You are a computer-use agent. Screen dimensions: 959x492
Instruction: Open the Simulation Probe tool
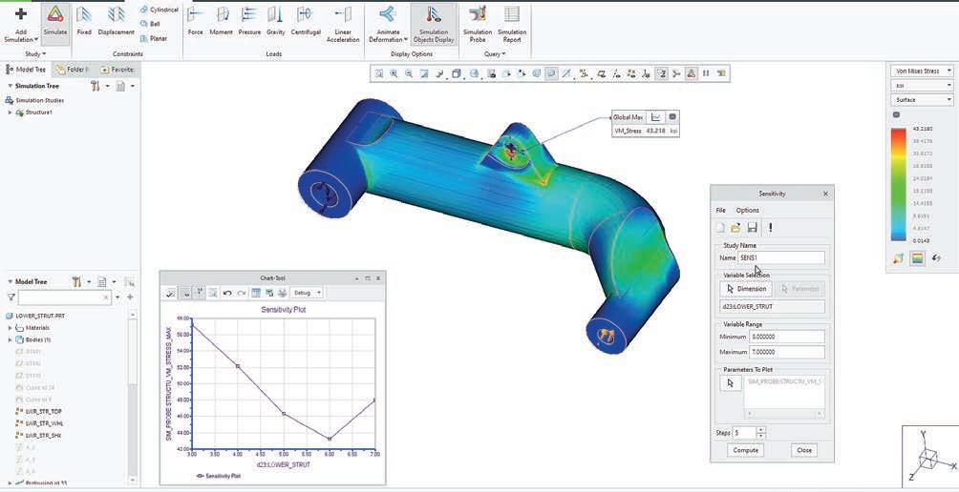click(477, 25)
